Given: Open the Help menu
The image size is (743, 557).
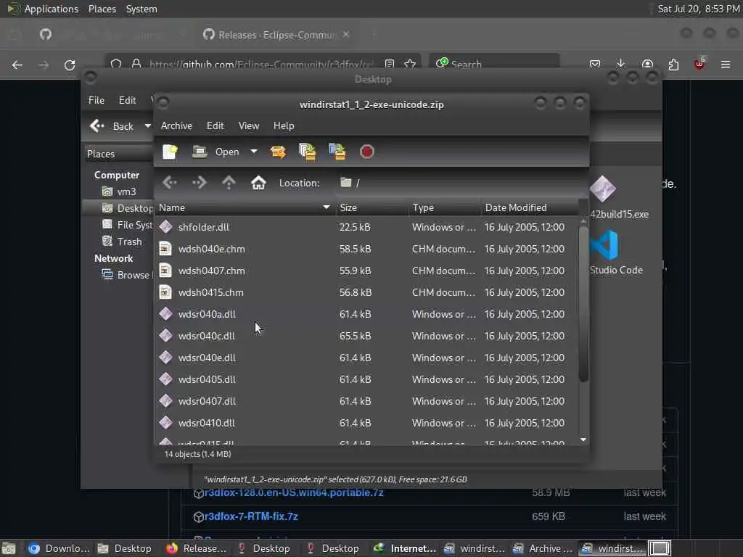Looking at the screenshot, I should click(x=284, y=125).
